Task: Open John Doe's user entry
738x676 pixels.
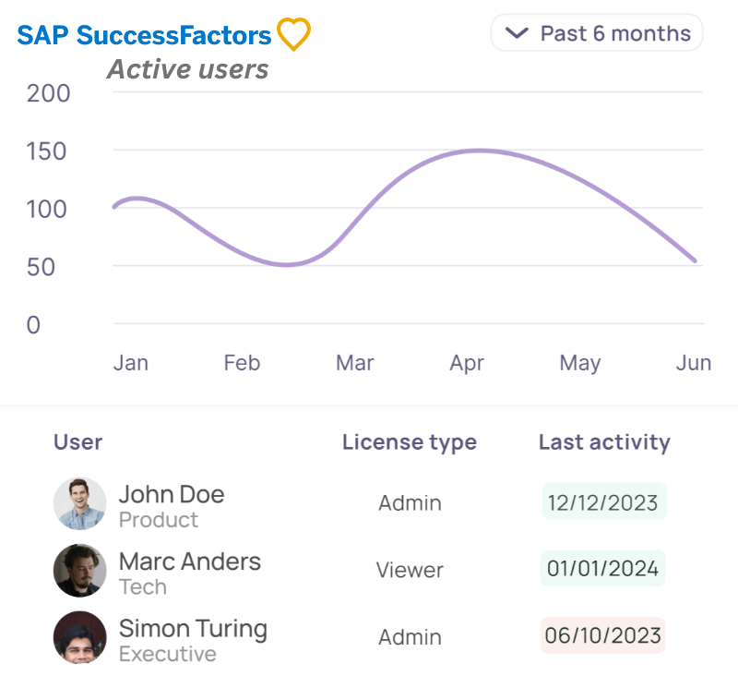Action: click(171, 495)
